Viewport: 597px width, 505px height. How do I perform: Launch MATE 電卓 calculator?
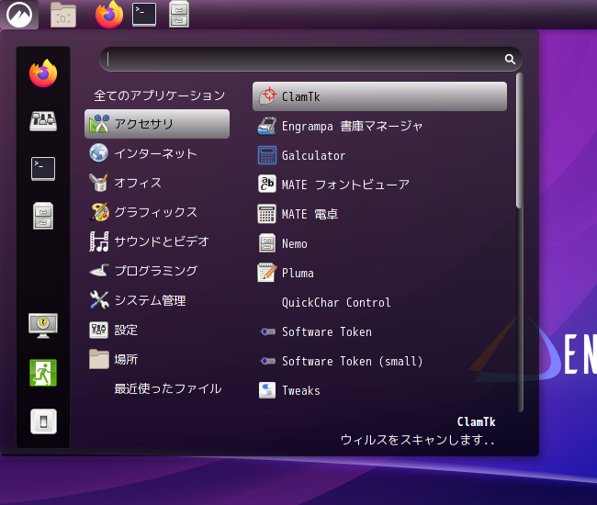pyautogui.click(x=379, y=214)
